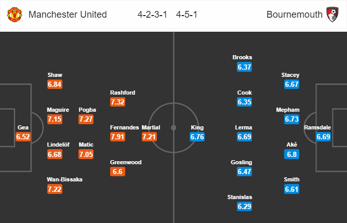Click the 4-5-1 formation label

(185, 15)
